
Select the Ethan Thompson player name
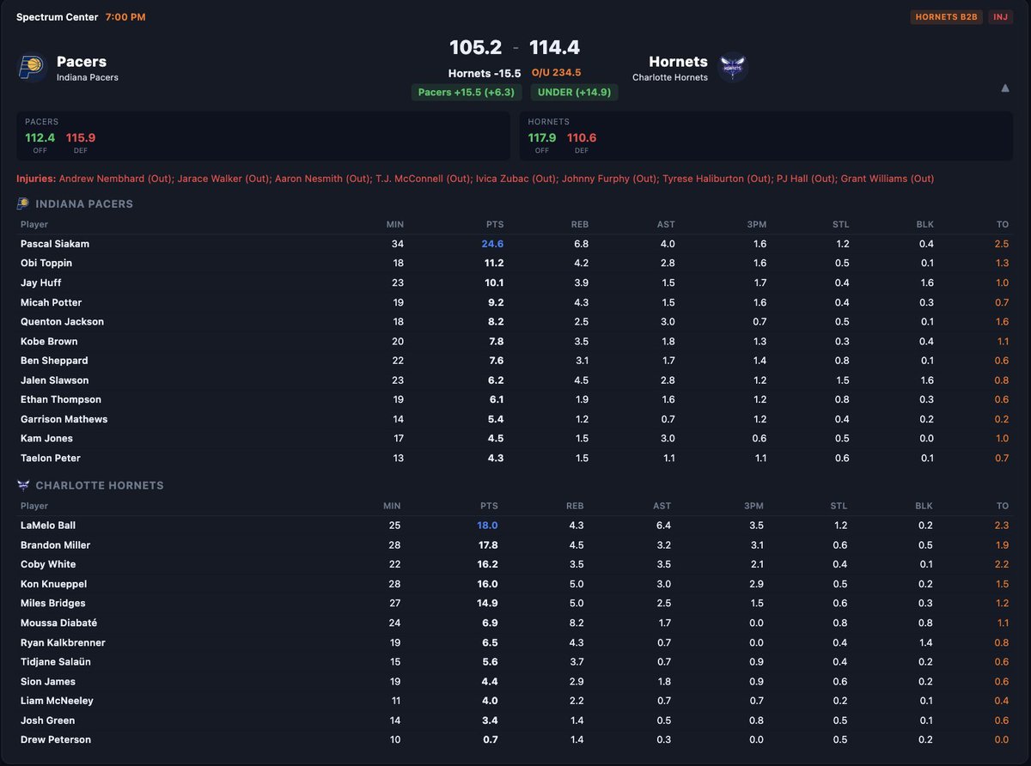(61, 399)
